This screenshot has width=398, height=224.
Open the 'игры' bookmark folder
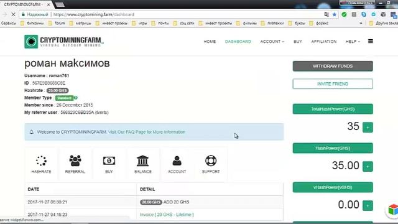click(139, 23)
